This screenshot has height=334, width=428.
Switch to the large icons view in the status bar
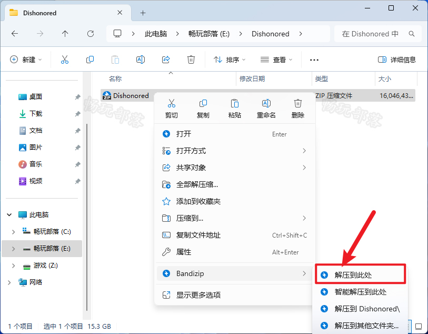(419, 326)
